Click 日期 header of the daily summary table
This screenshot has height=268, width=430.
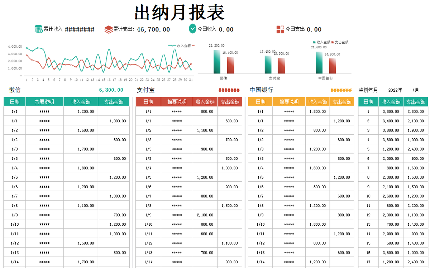coord(368,102)
